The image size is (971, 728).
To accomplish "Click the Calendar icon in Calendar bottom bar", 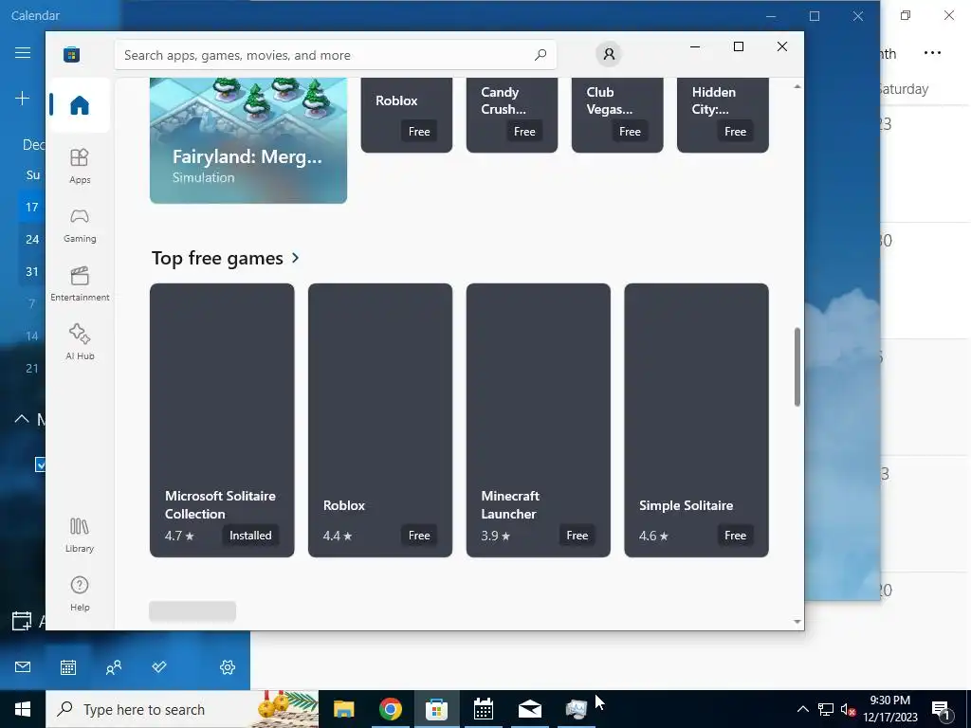I will pos(68,666).
